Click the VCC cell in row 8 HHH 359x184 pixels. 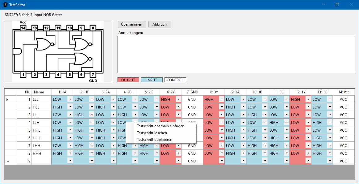click(344, 153)
